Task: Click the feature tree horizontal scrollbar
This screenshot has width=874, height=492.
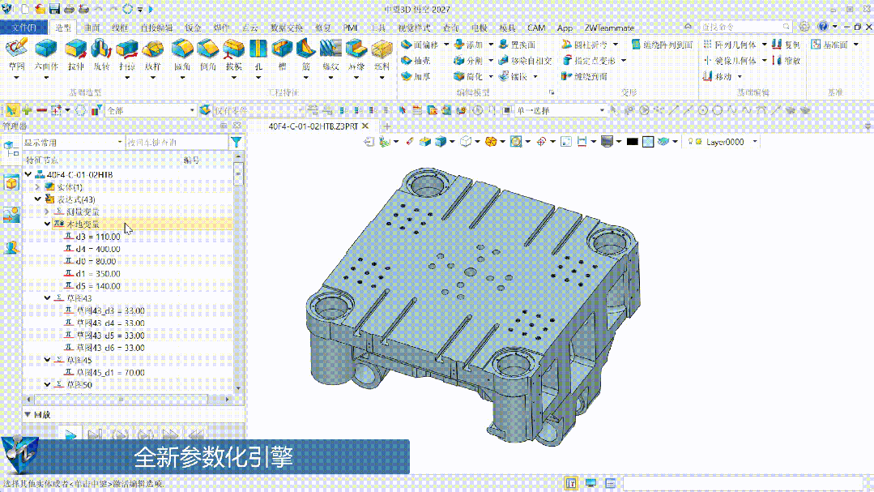Action: (120, 400)
